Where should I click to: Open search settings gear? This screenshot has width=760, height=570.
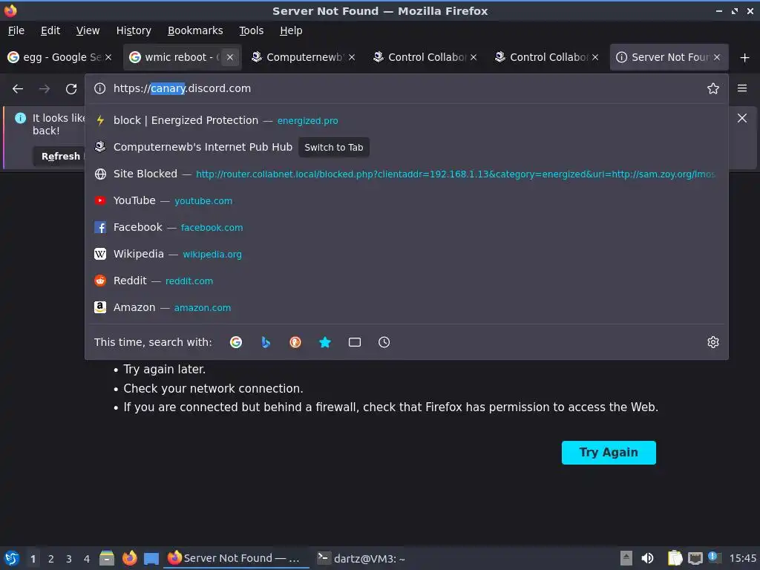[x=713, y=342]
